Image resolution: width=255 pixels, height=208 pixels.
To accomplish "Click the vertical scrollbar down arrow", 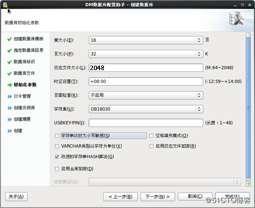I will 248,184.
